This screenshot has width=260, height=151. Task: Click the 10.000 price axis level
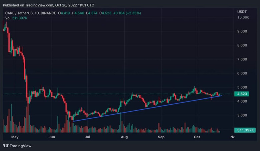pos(243,17)
